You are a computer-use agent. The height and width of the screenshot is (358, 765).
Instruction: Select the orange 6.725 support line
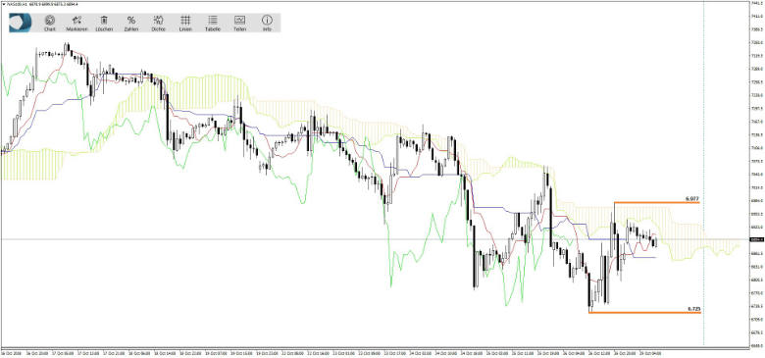pyautogui.click(x=644, y=312)
